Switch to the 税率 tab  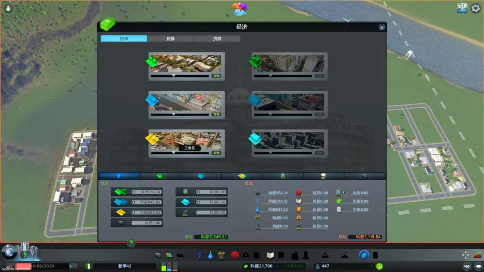pyautogui.click(x=124, y=38)
